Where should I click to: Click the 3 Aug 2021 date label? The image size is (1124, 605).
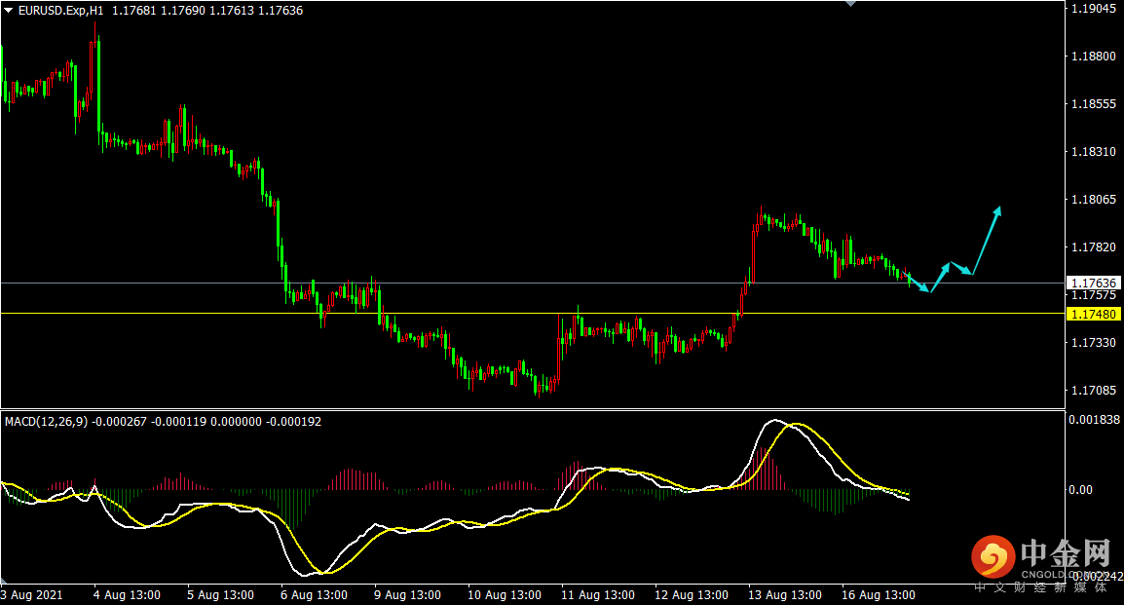[x=31, y=595]
